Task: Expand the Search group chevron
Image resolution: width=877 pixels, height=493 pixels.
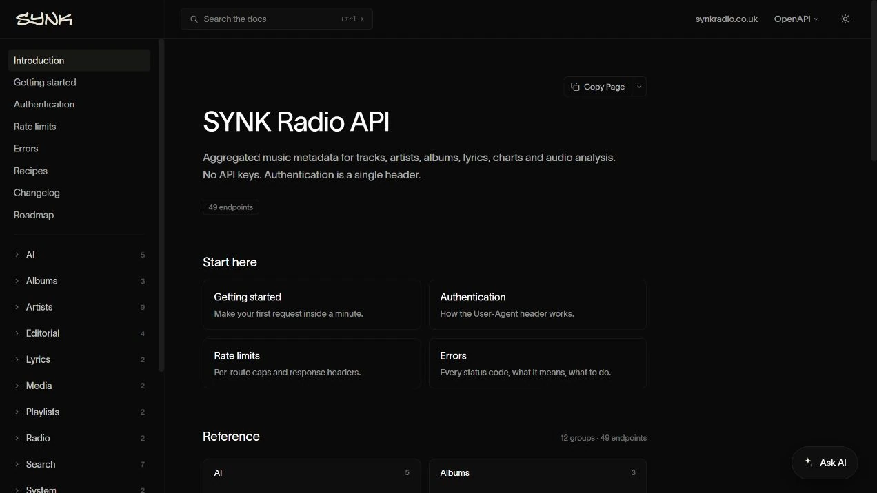Action: pyautogui.click(x=17, y=464)
